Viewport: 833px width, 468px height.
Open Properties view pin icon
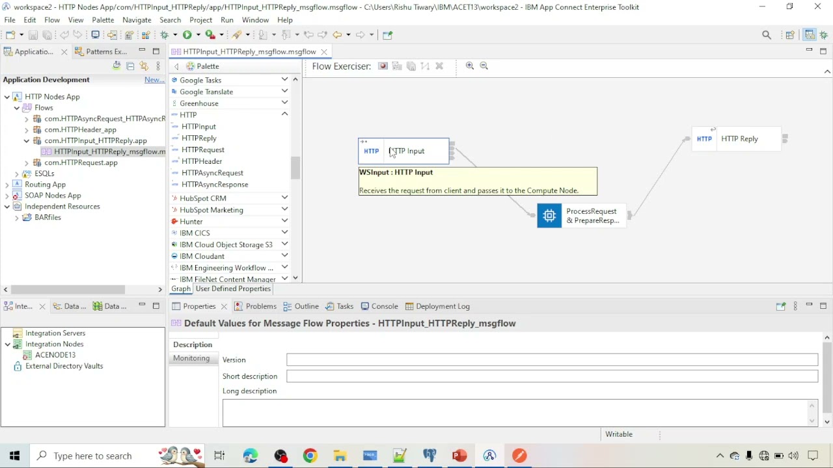click(781, 306)
